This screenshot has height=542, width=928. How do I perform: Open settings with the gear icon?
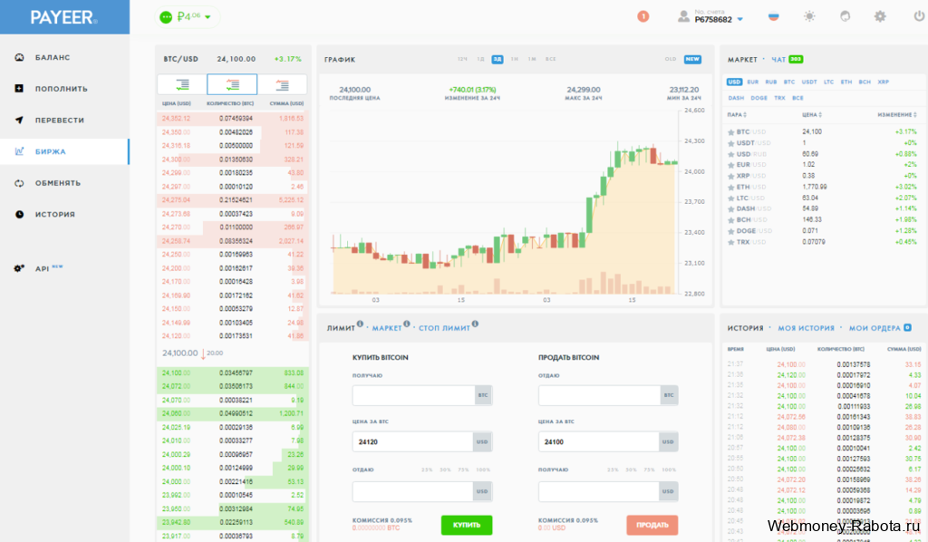coord(880,16)
